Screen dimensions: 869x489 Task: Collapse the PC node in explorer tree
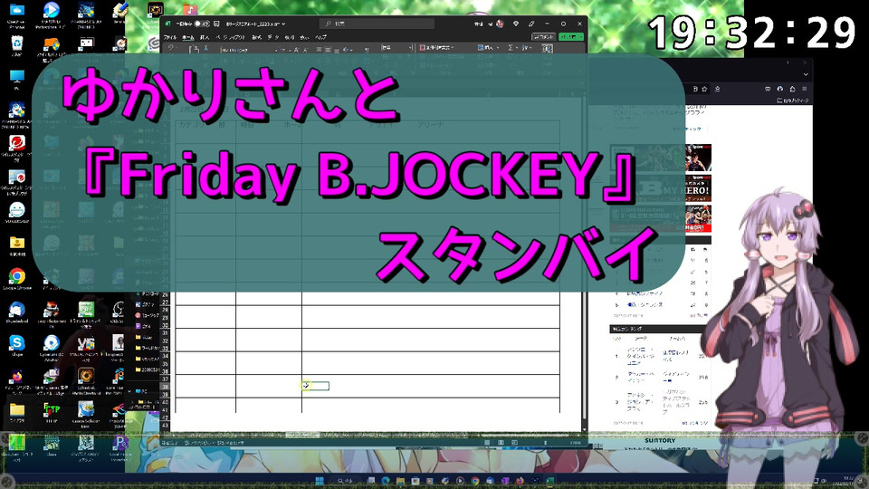click(129, 391)
